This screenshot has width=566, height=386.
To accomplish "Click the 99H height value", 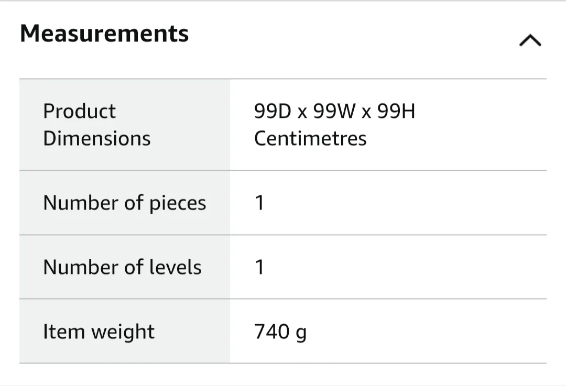I will [396, 111].
